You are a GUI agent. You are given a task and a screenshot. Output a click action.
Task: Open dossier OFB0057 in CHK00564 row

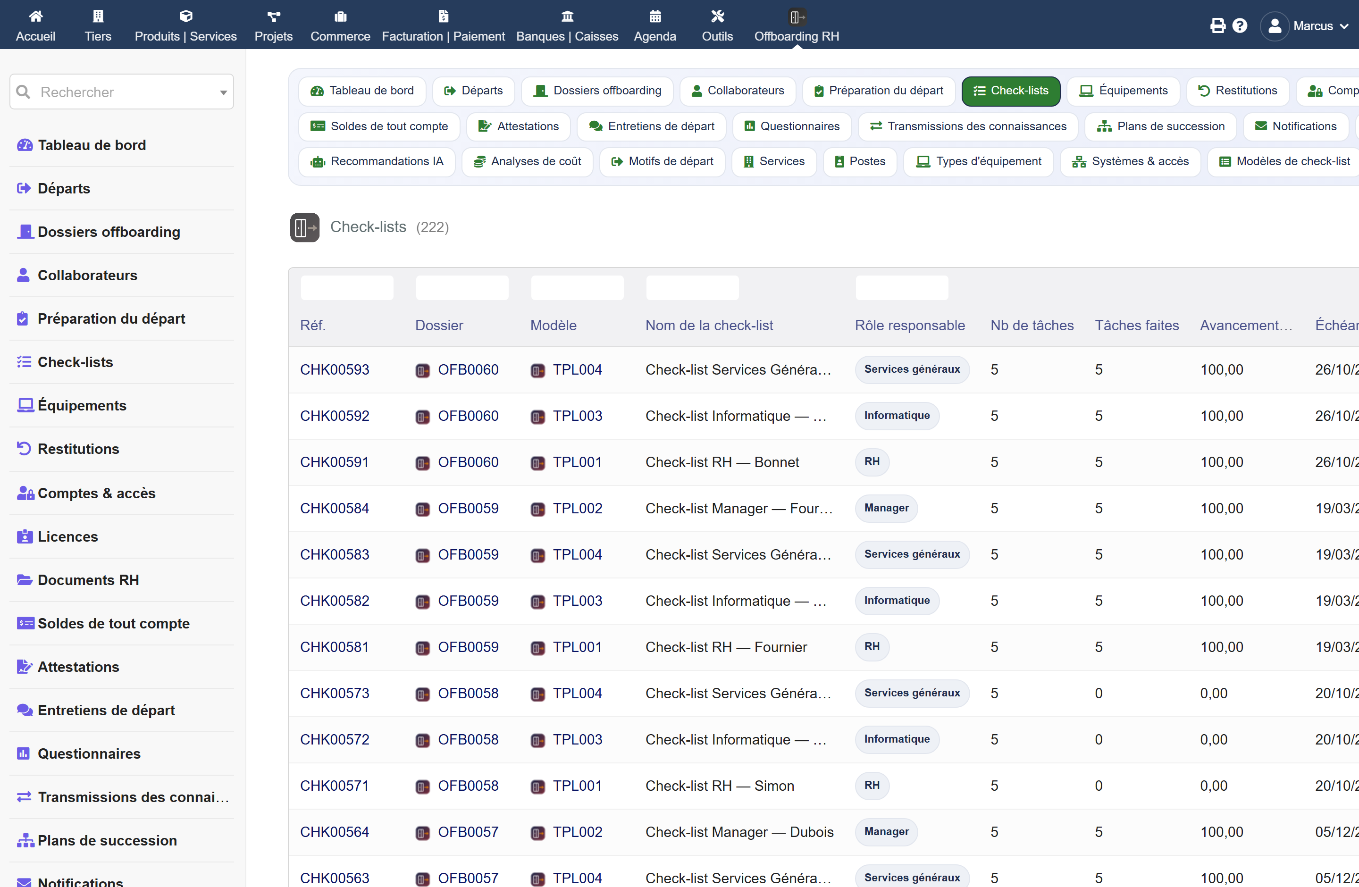(x=468, y=832)
